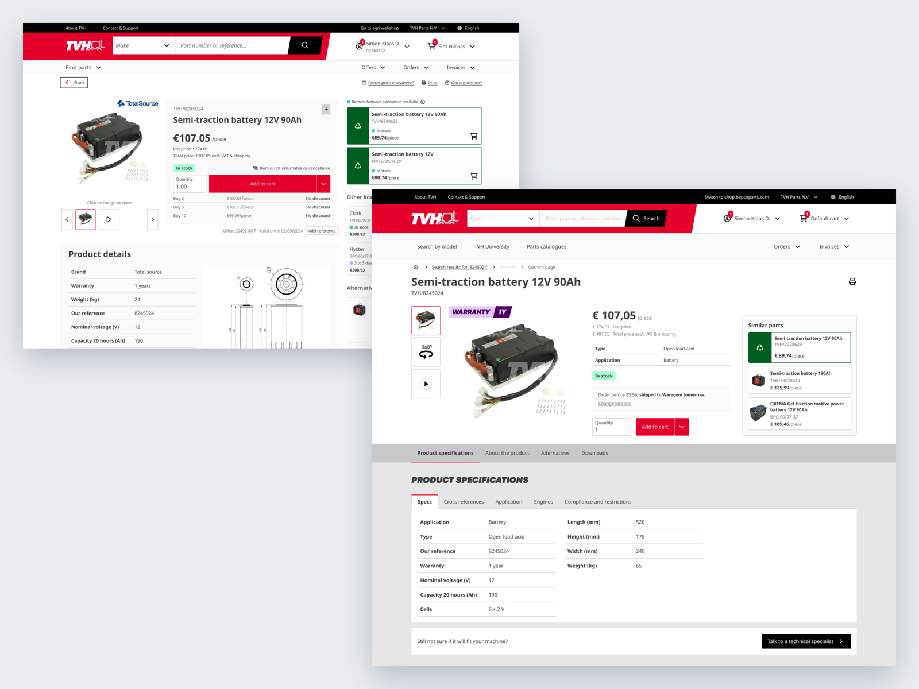Image resolution: width=919 pixels, height=689 pixels.
Task: Click Talk to a technical specialist
Action: (x=806, y=641)
